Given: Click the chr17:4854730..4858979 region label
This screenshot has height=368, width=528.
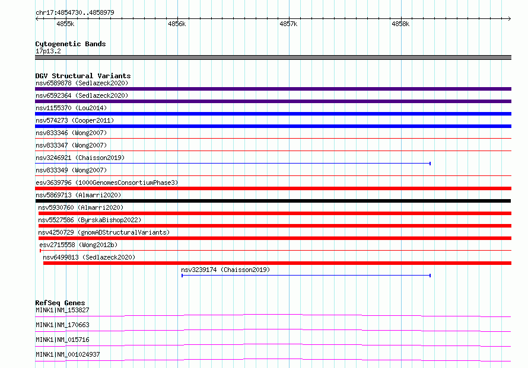Looking at the screenshot, I should tap(75, 12).
